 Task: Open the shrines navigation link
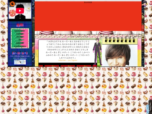[x=20, y=37]
